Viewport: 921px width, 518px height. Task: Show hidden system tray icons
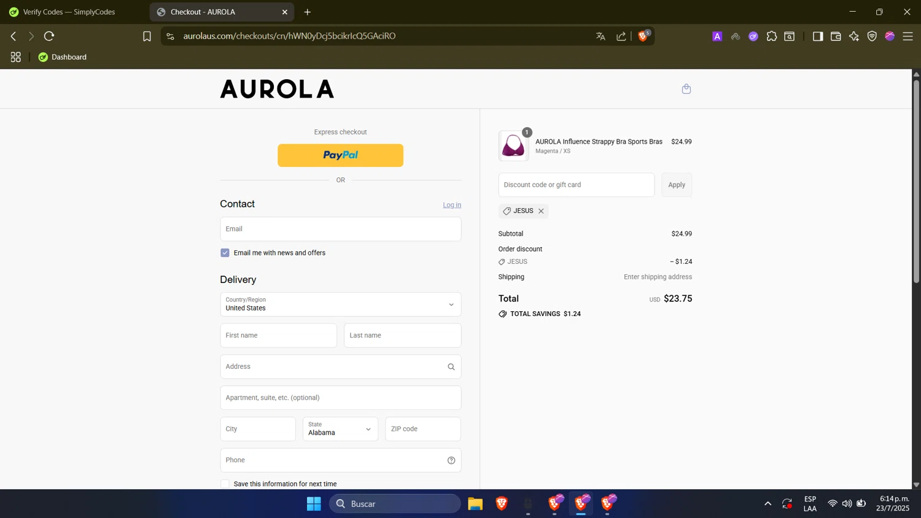[x=767, y=504]
